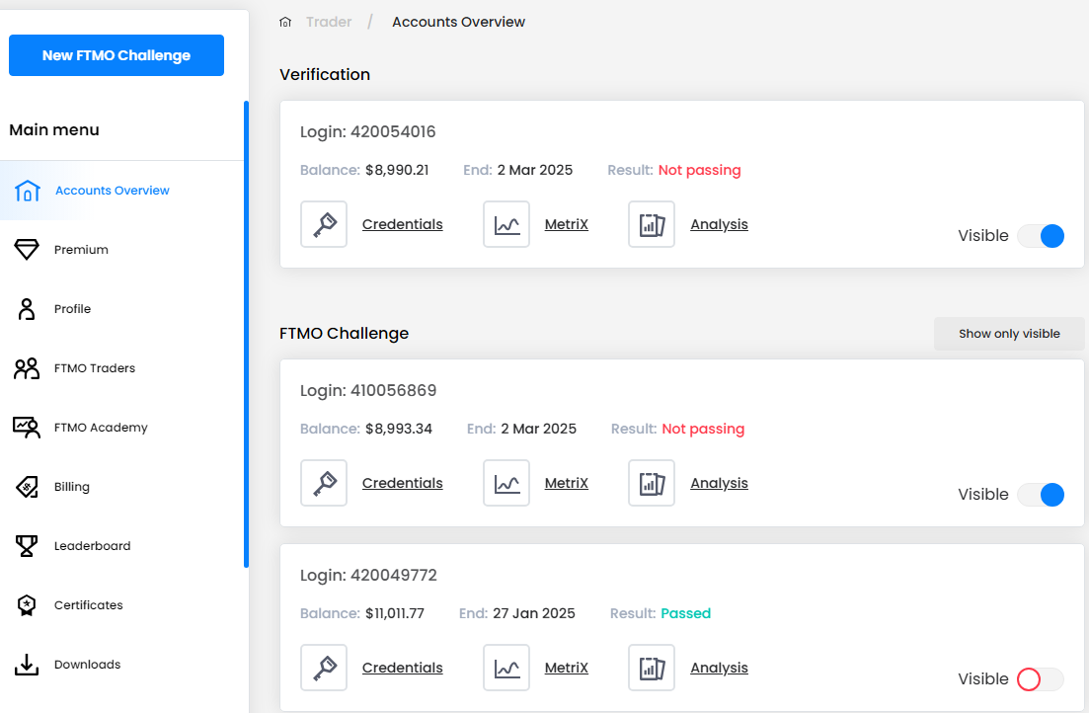1089x713 pixels.
Task: Click the balance value $11,011.77
Action: tap(395, 613)
